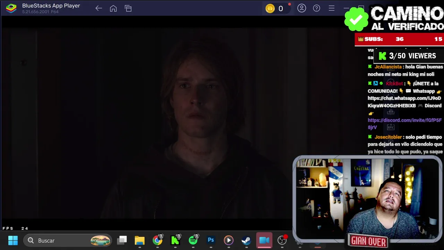Open OBS Studio from the taskbar
Viewport: 444px width, 250px height.
[x=282, y=240]
